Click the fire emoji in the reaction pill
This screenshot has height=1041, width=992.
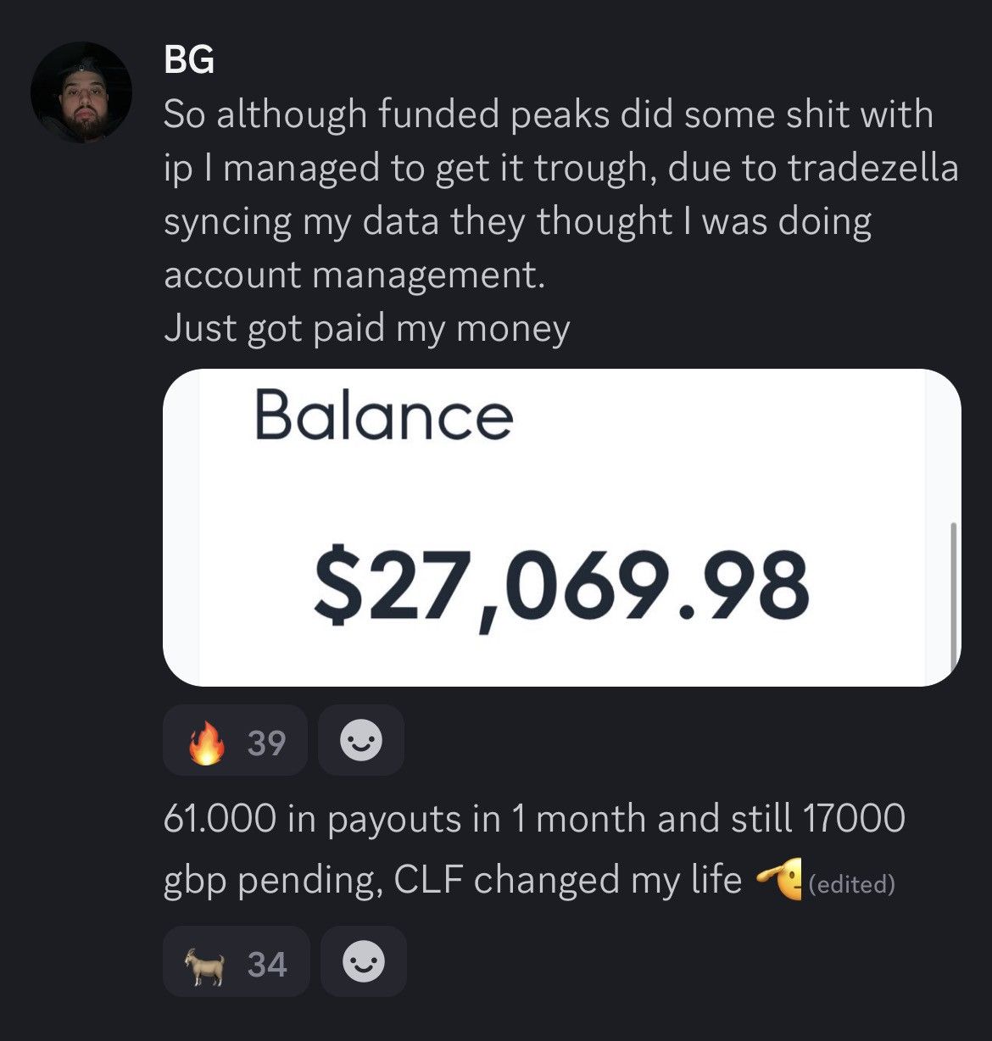coord(207,742)
